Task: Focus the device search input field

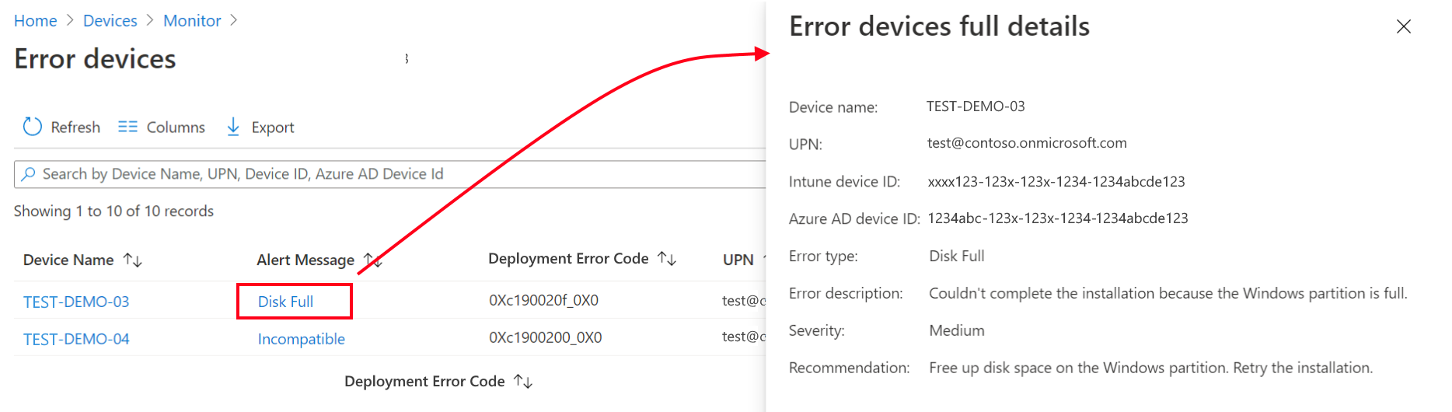Action: (x=389, y=174)
